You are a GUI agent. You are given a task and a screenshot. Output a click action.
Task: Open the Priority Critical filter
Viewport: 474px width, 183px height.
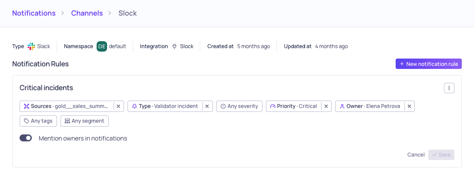(x=293, y=106)
